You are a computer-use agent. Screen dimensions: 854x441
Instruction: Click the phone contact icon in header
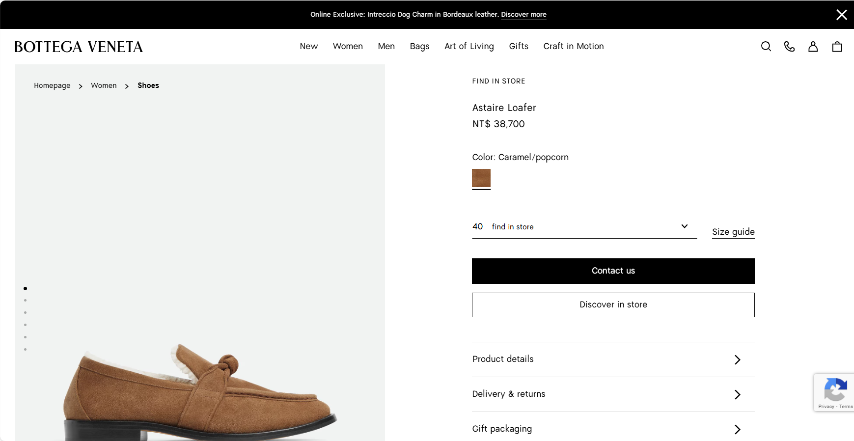tap(789, 47)
